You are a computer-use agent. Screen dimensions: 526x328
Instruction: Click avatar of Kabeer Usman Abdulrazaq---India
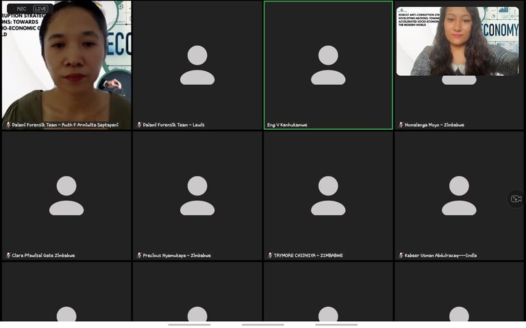[459, 195]
